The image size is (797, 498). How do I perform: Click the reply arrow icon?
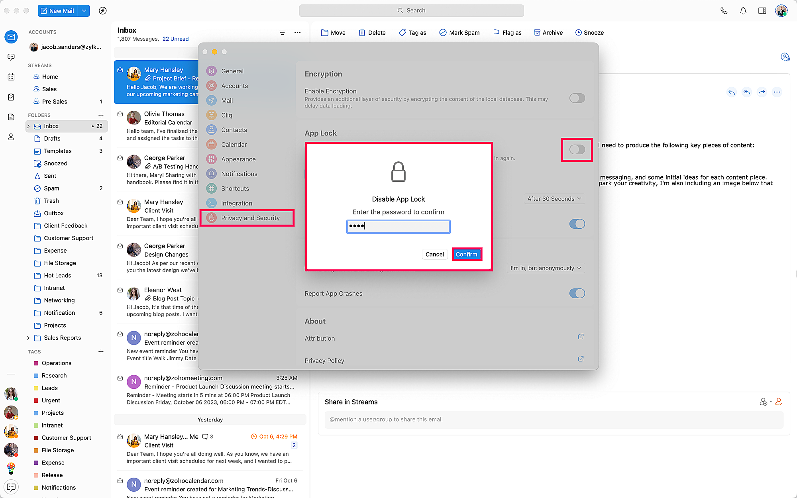(731, 92)
